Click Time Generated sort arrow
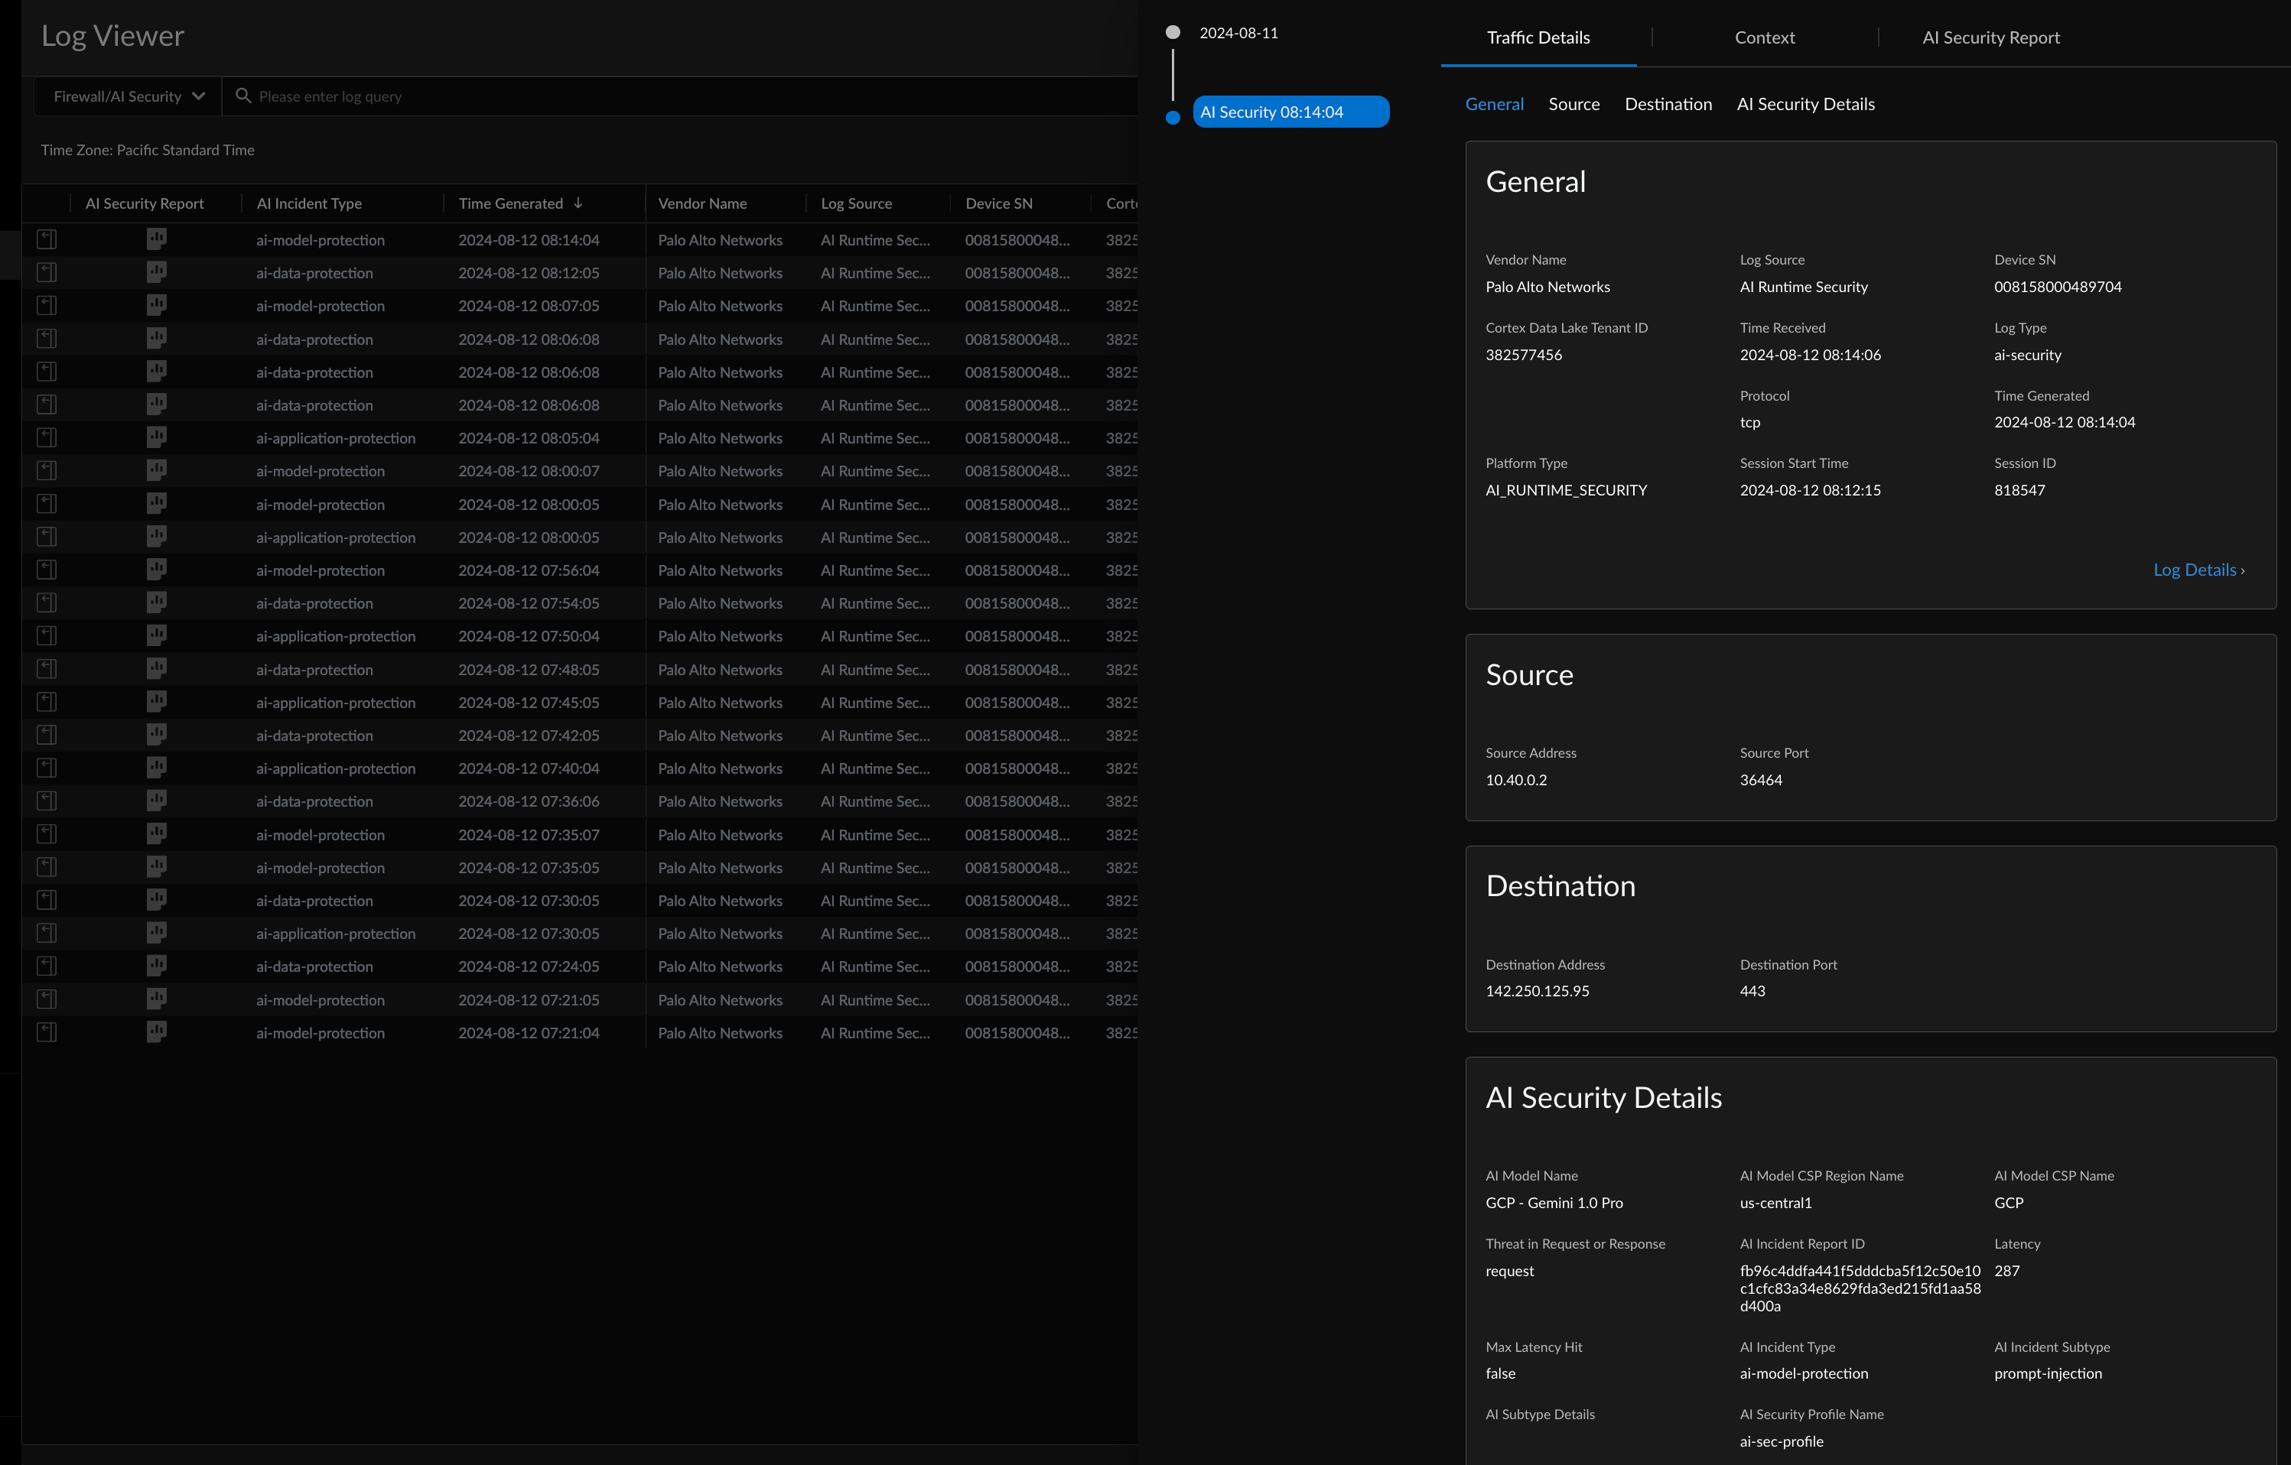The image size is (2291, 1465). pyautogui.click(x=578, y=203)
